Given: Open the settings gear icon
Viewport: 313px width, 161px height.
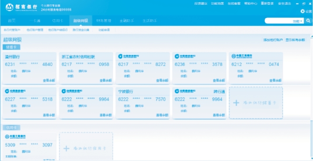Looking at the screenshot, I should pyautogui.click(x=303, y=11).
